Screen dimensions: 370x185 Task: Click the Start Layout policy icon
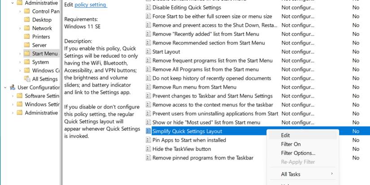(x=148, y=52)
